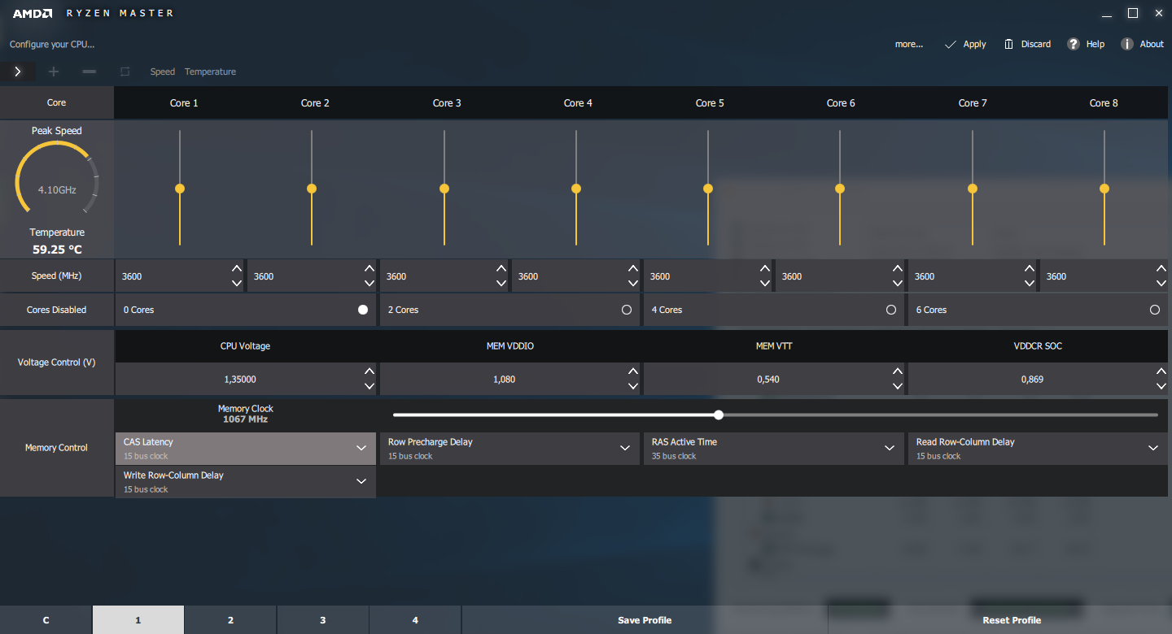Select the 0 Cores disabled radio button
This screenshot has height=634, width=1172.
[363, 310]
